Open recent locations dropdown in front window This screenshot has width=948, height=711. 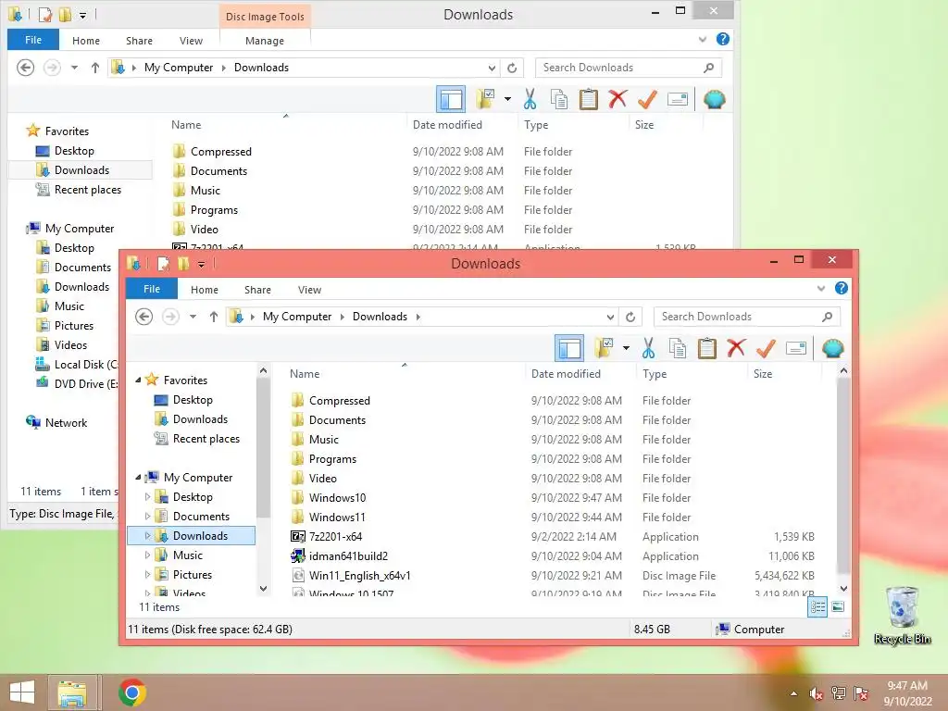tap(193, 317)
